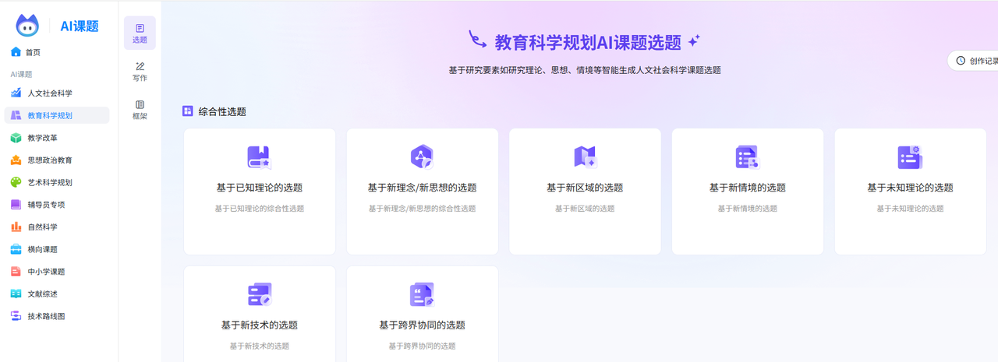Open the 创作记录 button
This screenshot has height=362, width=998.
[973, 61]
